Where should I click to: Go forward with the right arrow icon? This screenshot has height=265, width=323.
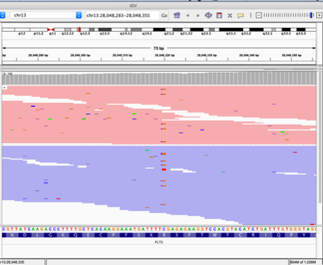tap(198, 16)
